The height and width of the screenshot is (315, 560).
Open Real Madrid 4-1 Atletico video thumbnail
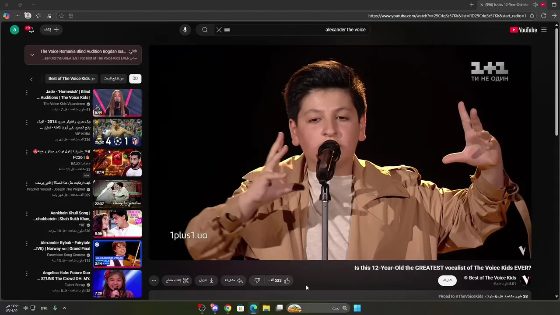click(x=117, y=132)
